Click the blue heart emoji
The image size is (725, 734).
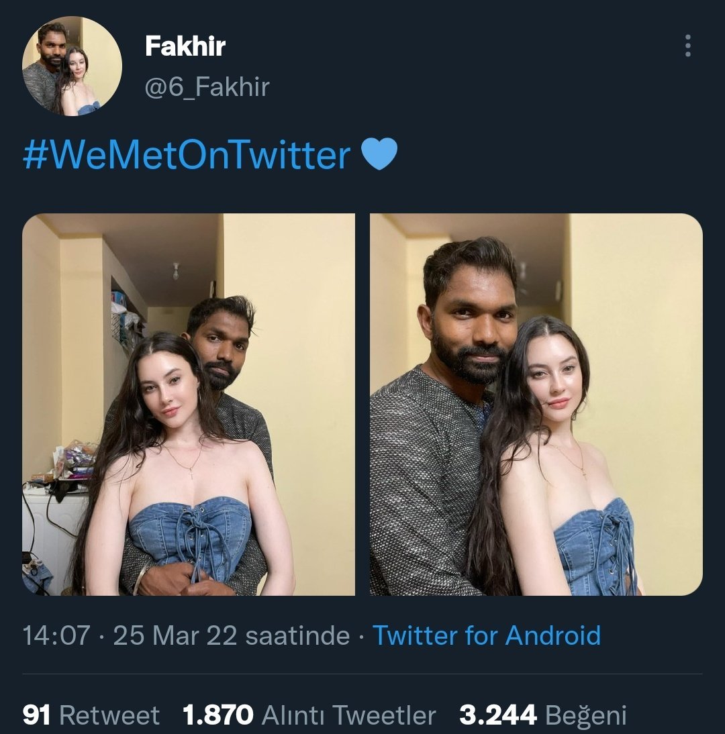pyautogui.click(x=379, y=155)
